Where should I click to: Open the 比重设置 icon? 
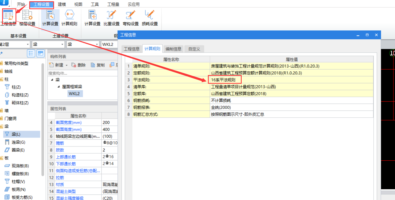tap(111, 18)
